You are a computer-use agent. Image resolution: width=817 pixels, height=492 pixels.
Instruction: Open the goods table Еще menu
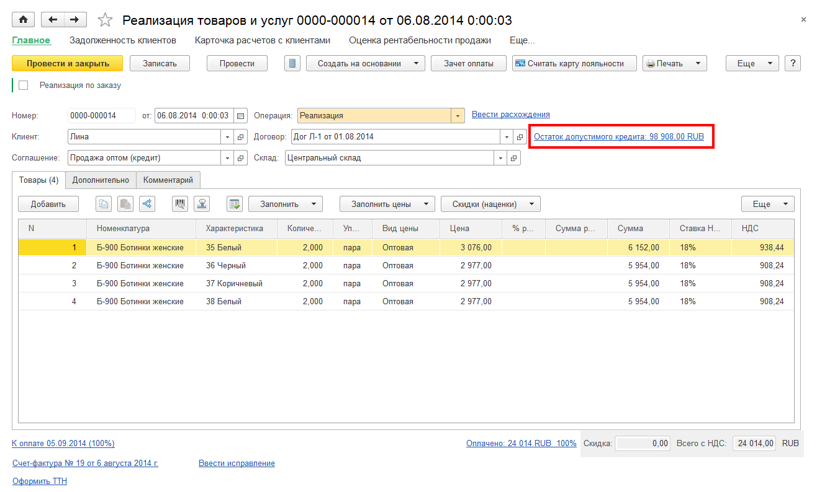(767, 204)
